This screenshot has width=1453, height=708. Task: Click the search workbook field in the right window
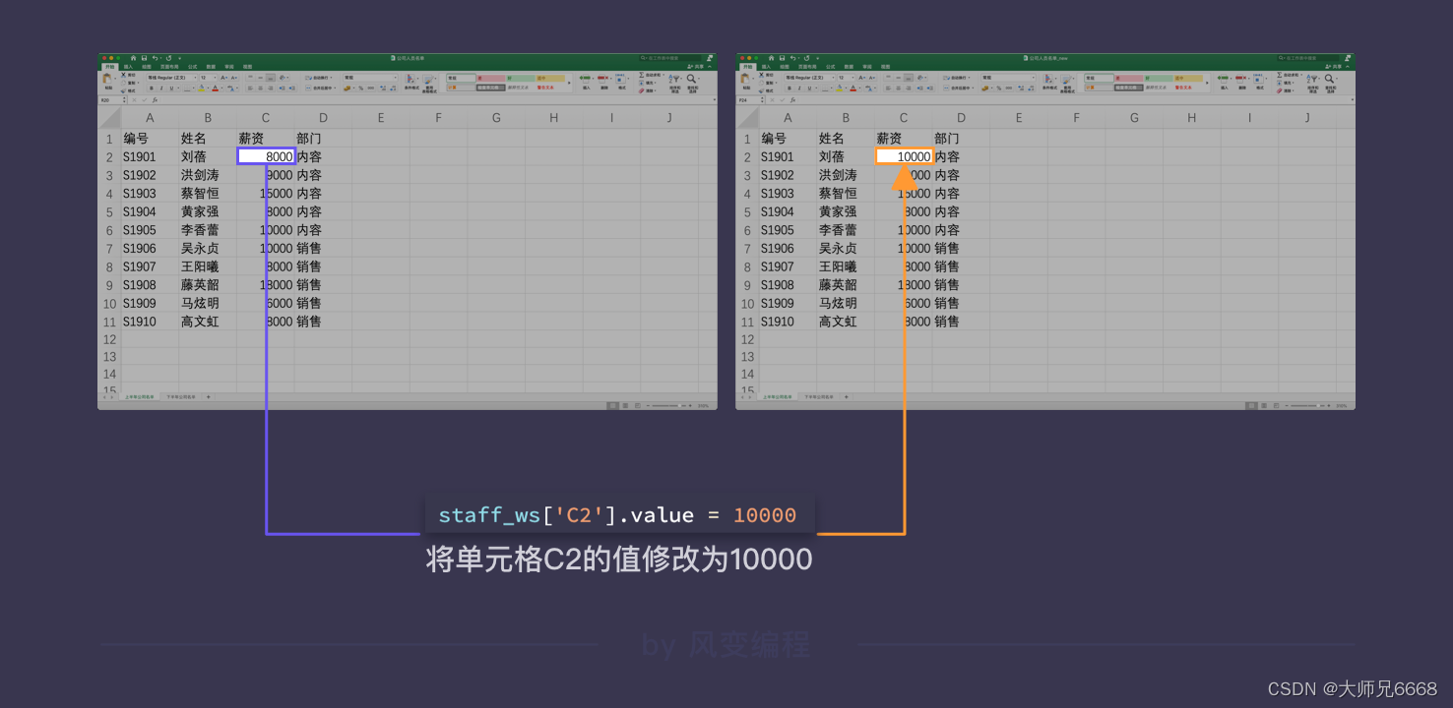click(1307, 58)
